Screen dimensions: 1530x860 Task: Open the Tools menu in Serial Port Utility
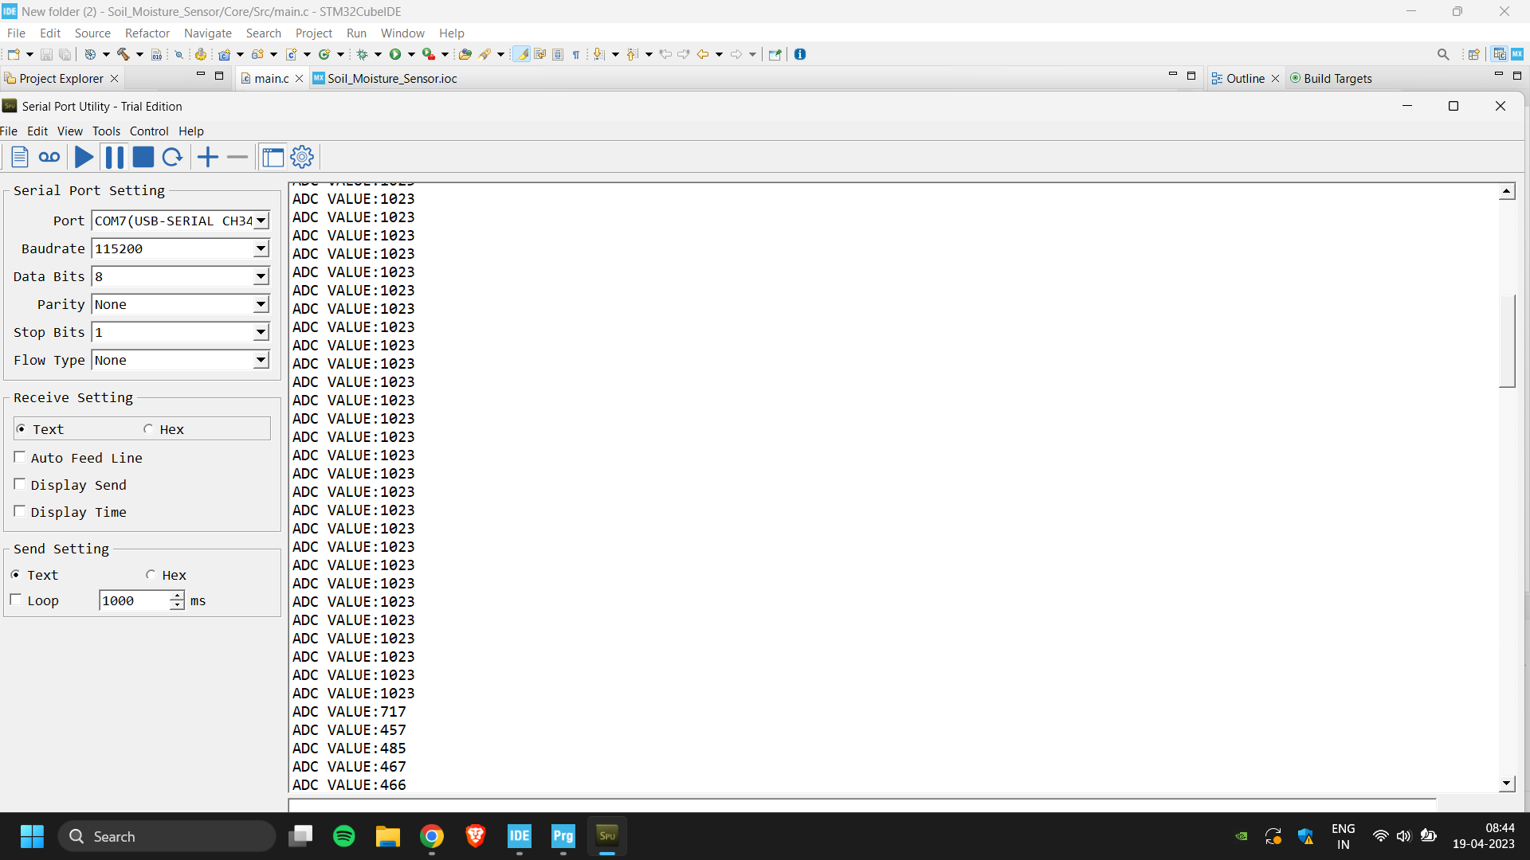[106, 131]
